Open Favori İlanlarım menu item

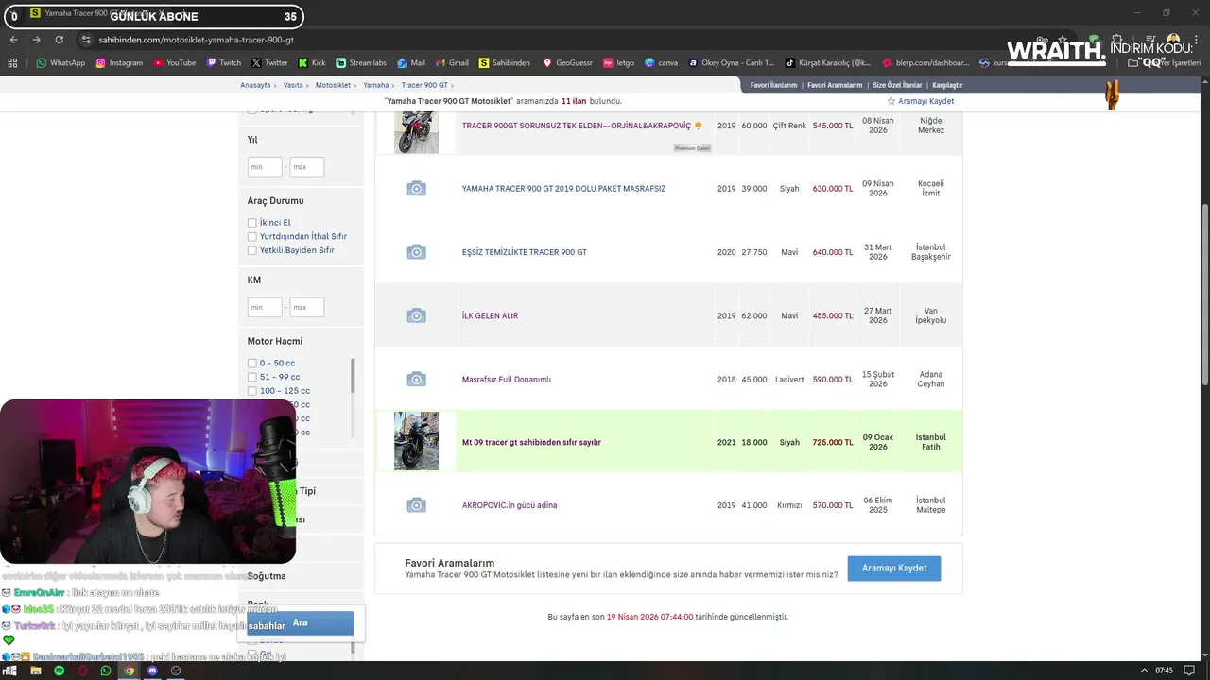click(x=773, y=85)
